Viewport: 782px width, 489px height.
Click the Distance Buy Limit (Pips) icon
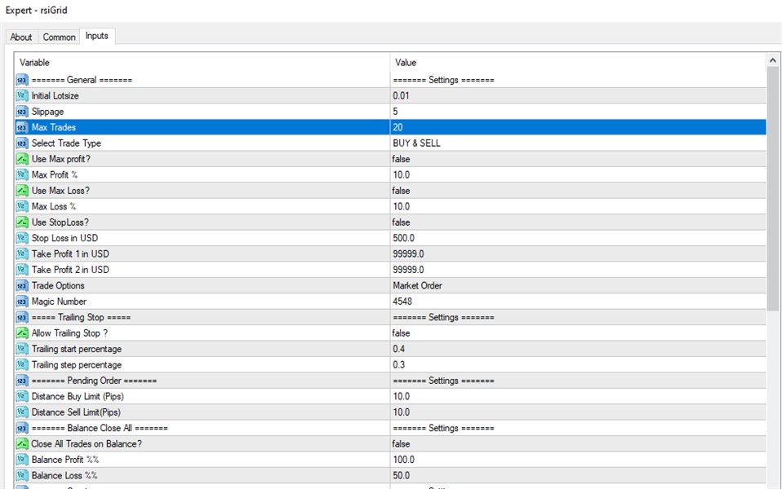point(22,397)
